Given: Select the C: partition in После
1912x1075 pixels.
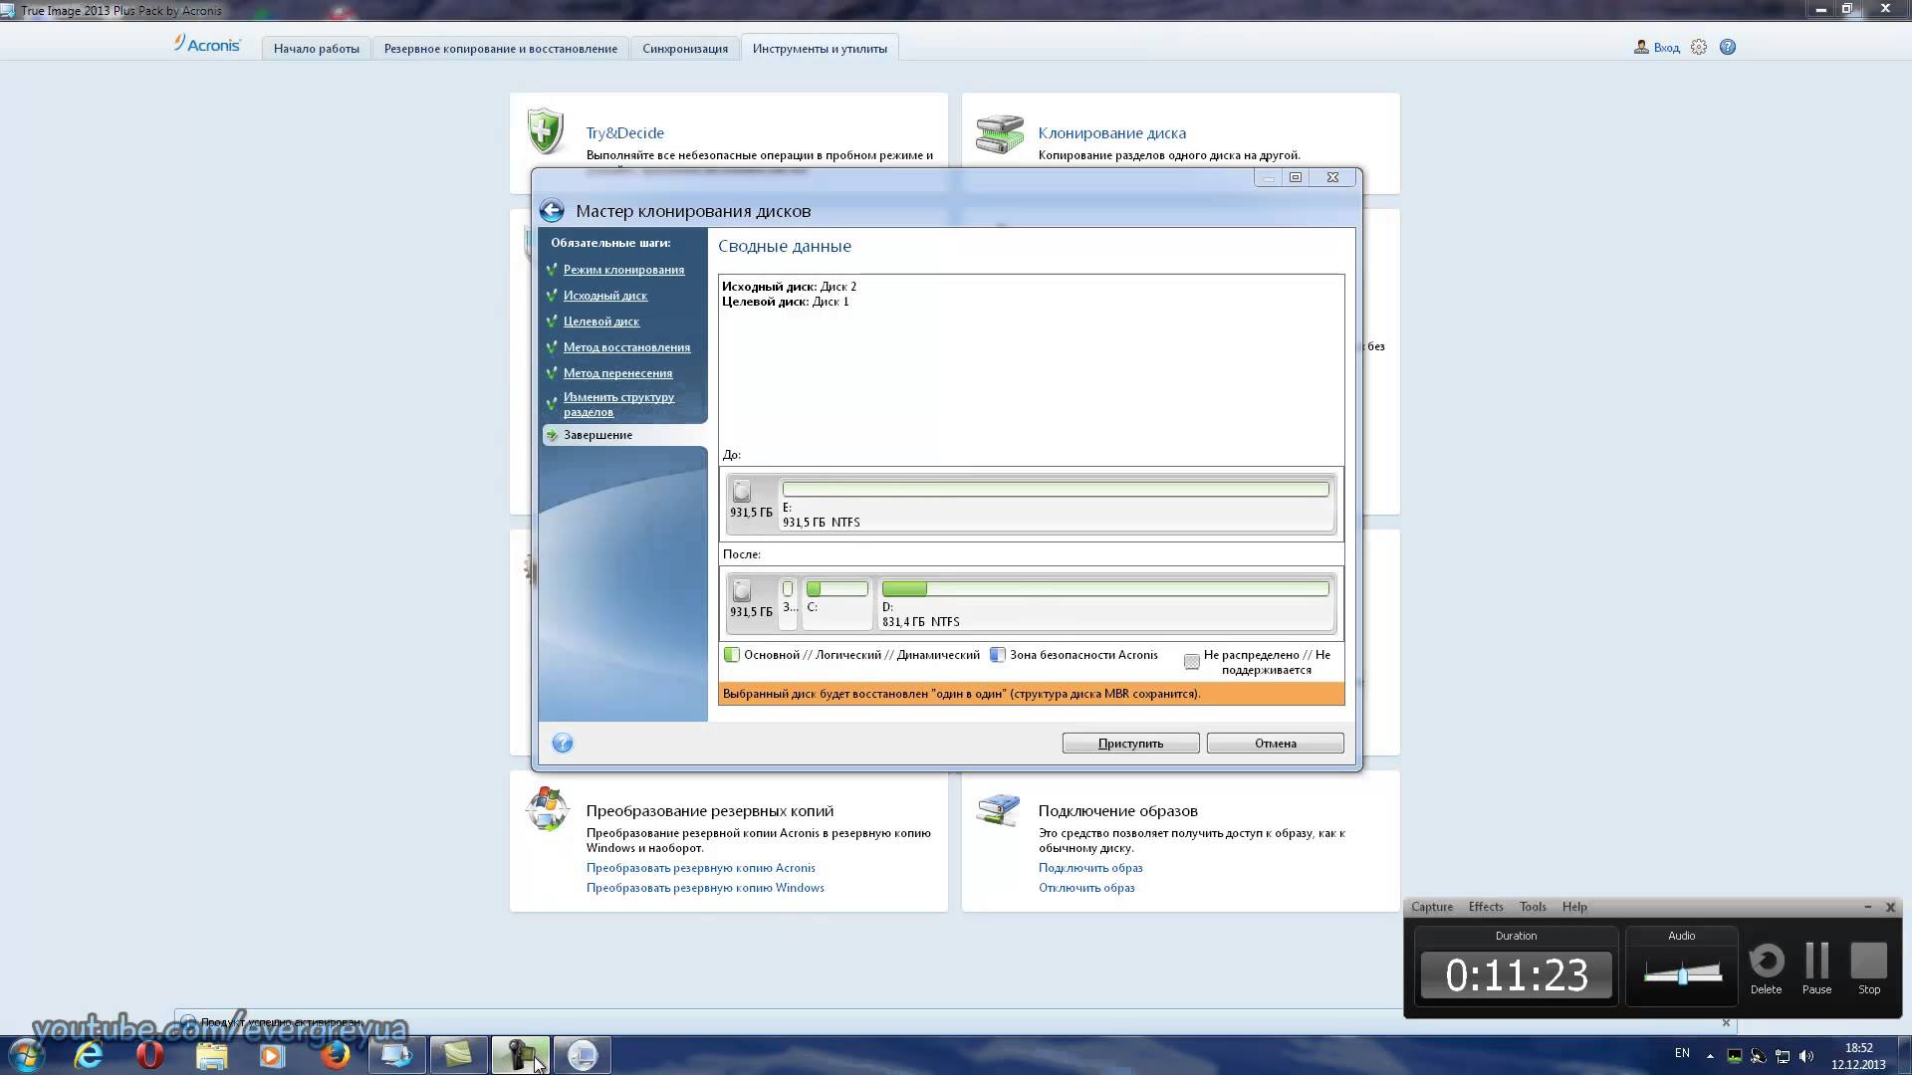Looking at the screenshot, I should coord(836,603).
